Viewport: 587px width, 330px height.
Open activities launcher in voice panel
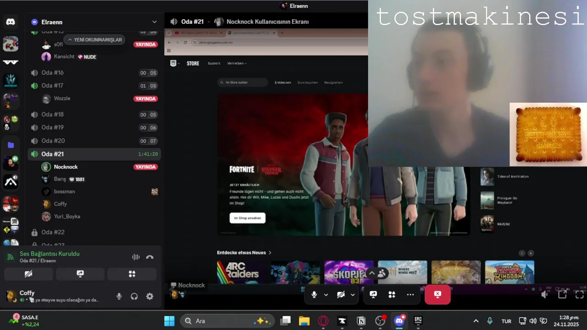[x=132, y=274]
